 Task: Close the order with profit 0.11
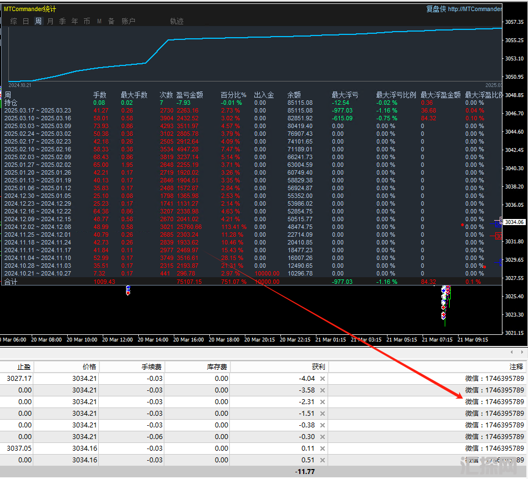[x=322, y=449]
